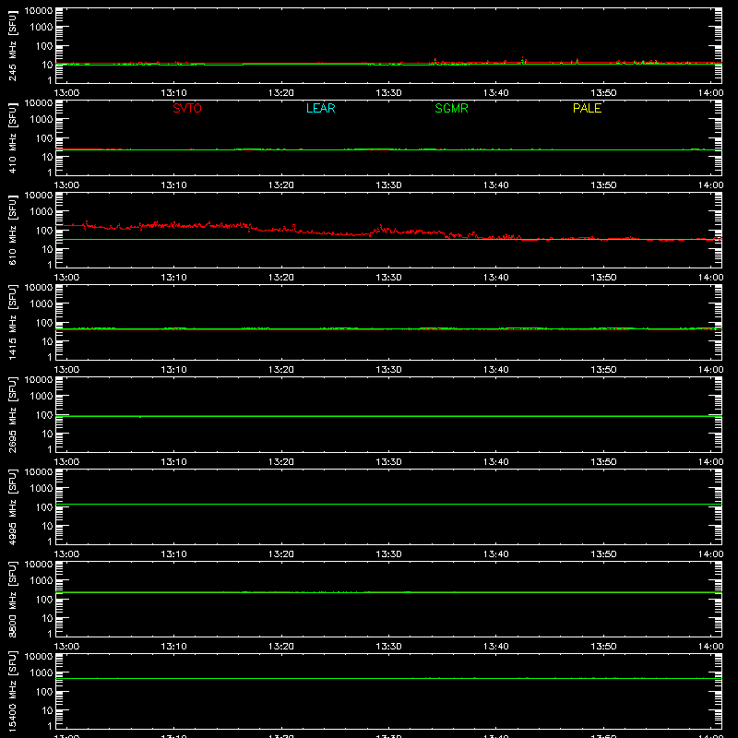Viewport: 738px width, 738px height.
Task: Click the 13:20 time label below 8800 MHz plot
Action: point(281,647)
